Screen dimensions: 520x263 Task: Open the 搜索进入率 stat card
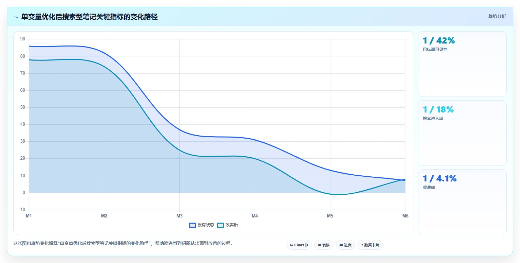tap(462, 133)
